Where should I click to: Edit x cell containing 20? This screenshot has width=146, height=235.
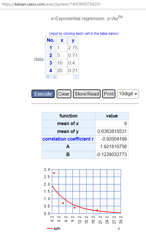coord(62,71)
